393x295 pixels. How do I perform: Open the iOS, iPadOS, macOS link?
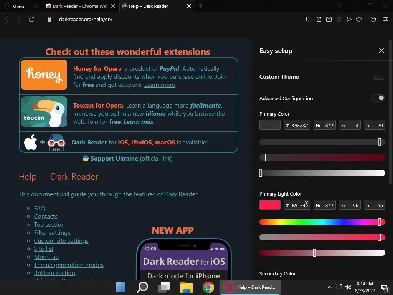pyautogui.click(x=147, y=143)
